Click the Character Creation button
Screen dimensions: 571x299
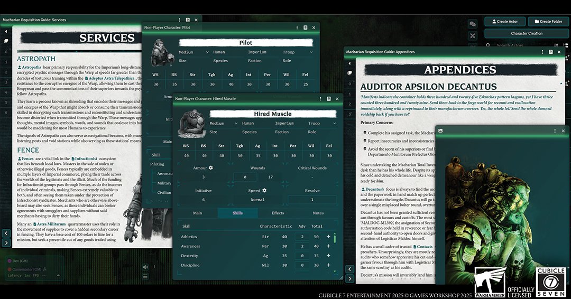coord(527,33)
